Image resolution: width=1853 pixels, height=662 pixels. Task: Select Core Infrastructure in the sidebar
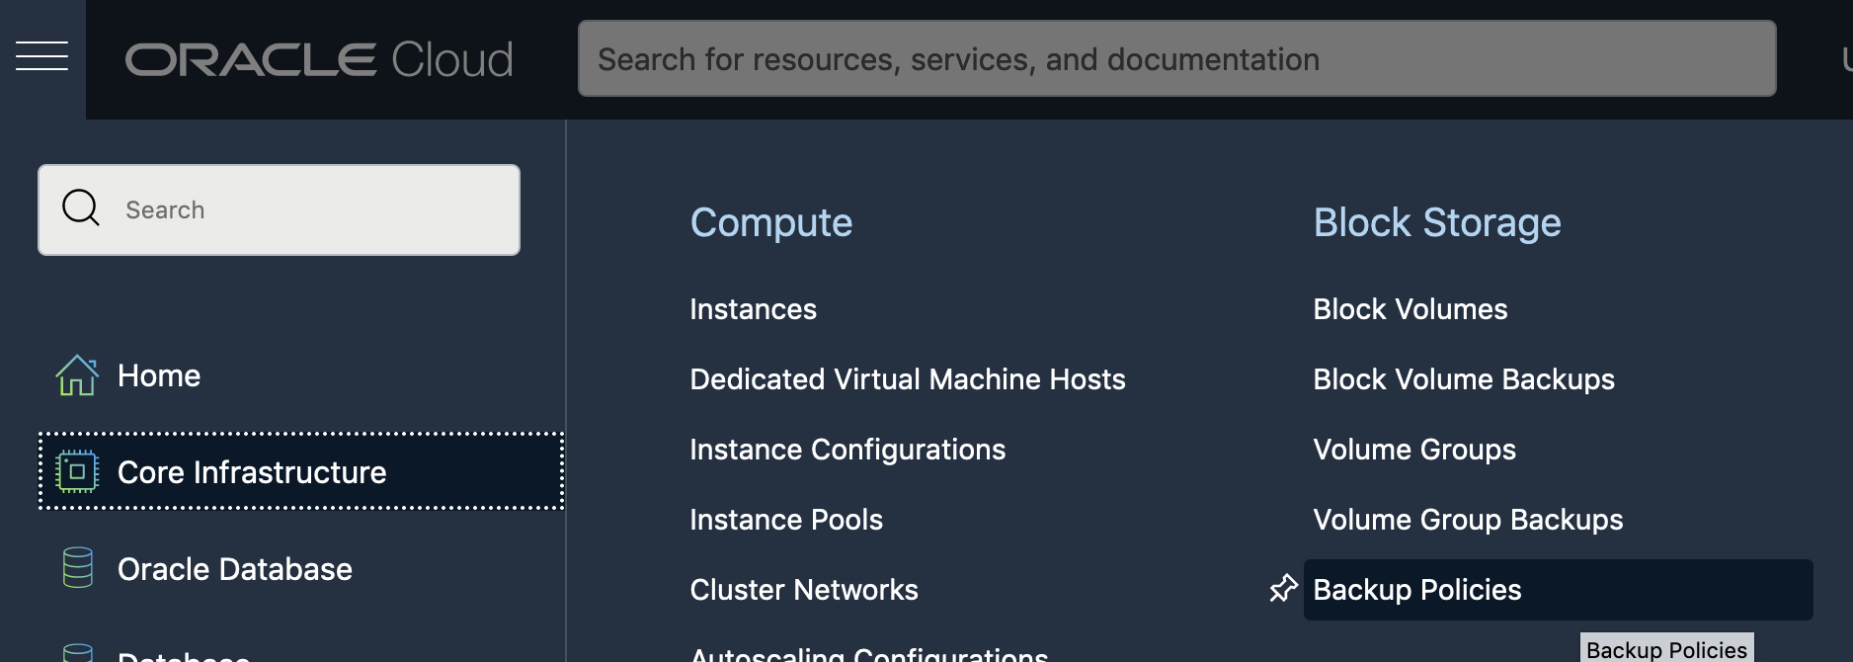click(x=300, y=471)
